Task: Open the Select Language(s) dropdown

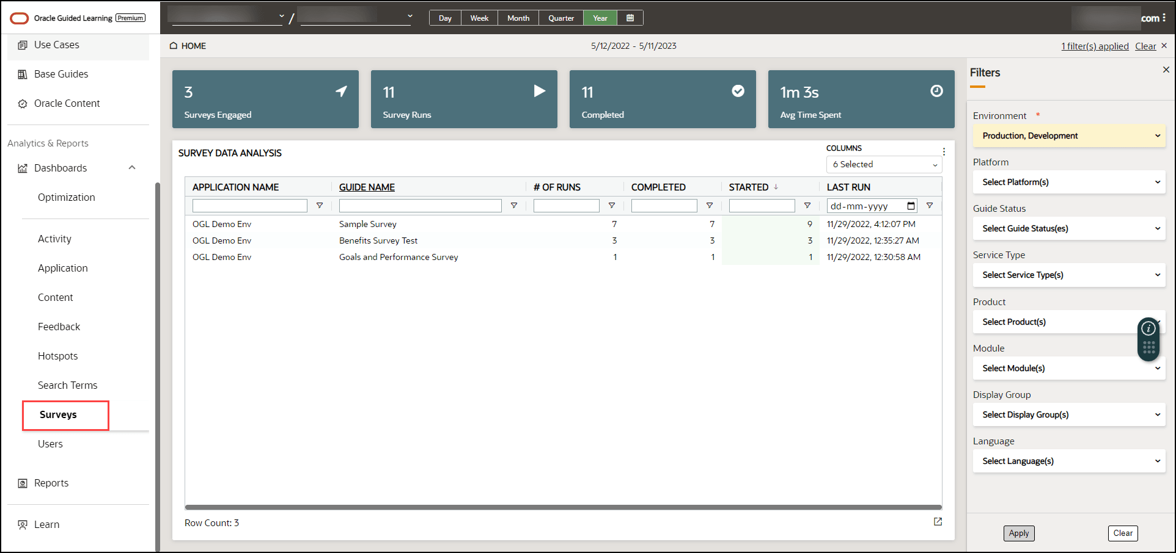Action: 1070,461
